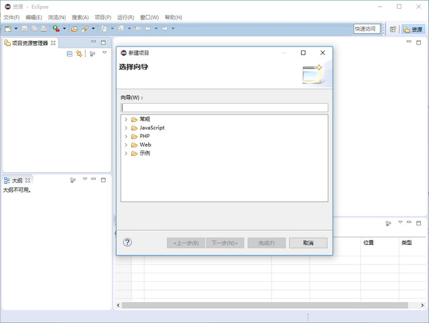429x323 pixels.
Task: Toggle link with editor in project explorer
Action: click(x=79, y=53)
